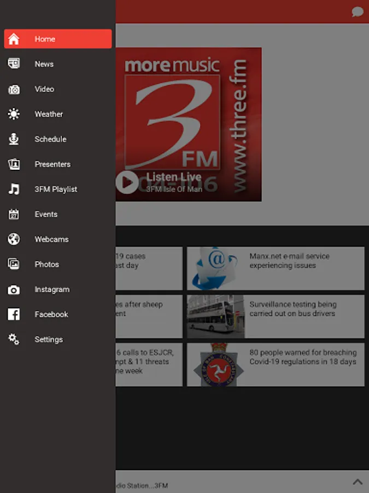Screen dimensions: 369x493
Task: Select the Video camera icon
Action: click(x=14, y=89)
